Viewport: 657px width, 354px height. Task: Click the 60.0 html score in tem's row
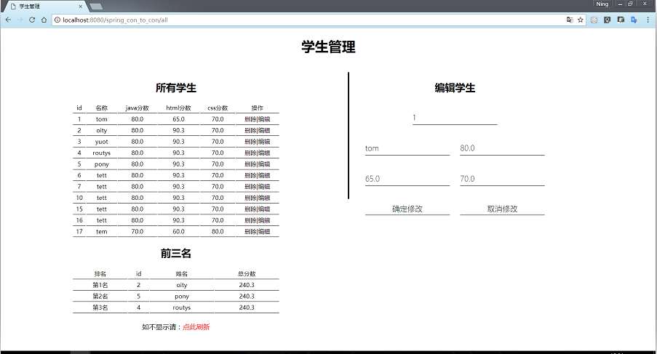coord(178,232)
